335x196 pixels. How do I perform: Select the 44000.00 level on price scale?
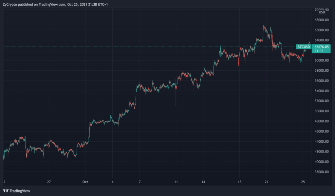coord(321,142)
